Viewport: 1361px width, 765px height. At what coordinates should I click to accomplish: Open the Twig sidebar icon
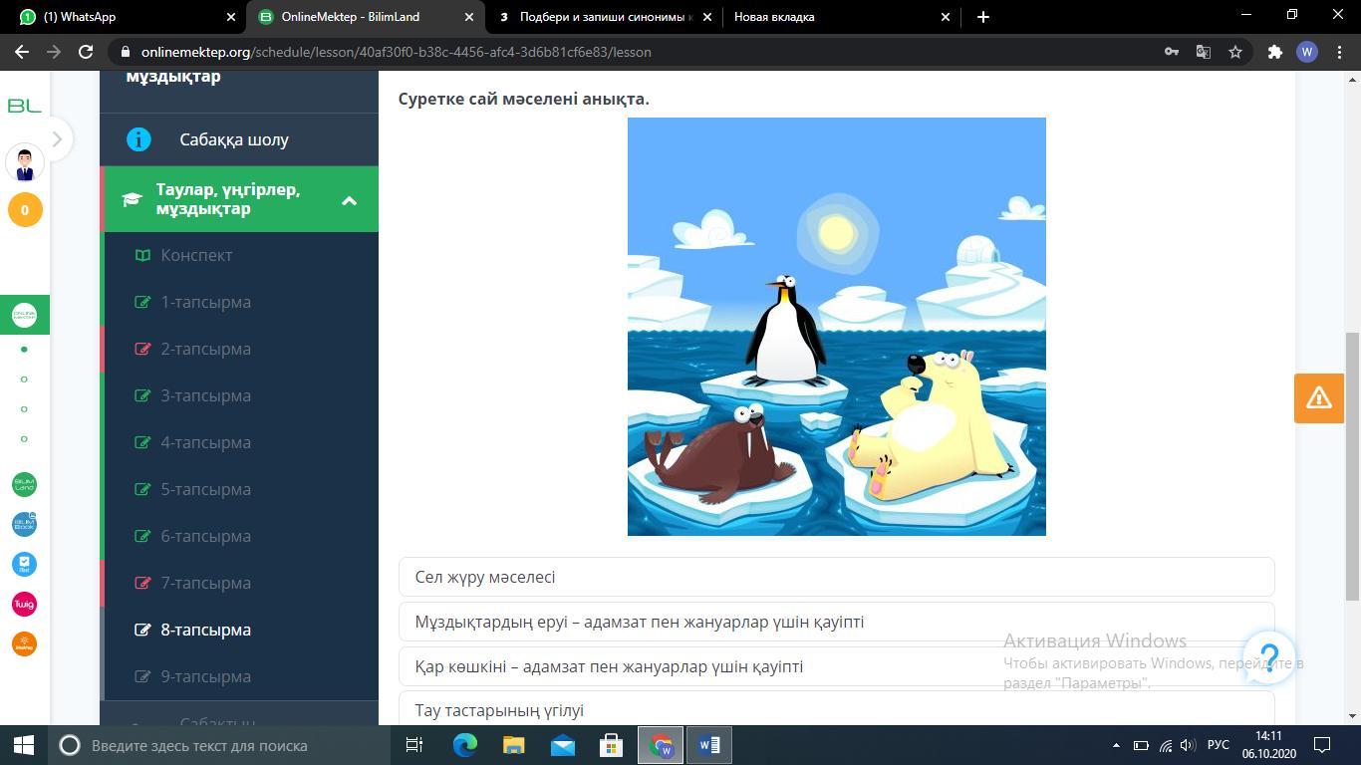coord(24,605)
